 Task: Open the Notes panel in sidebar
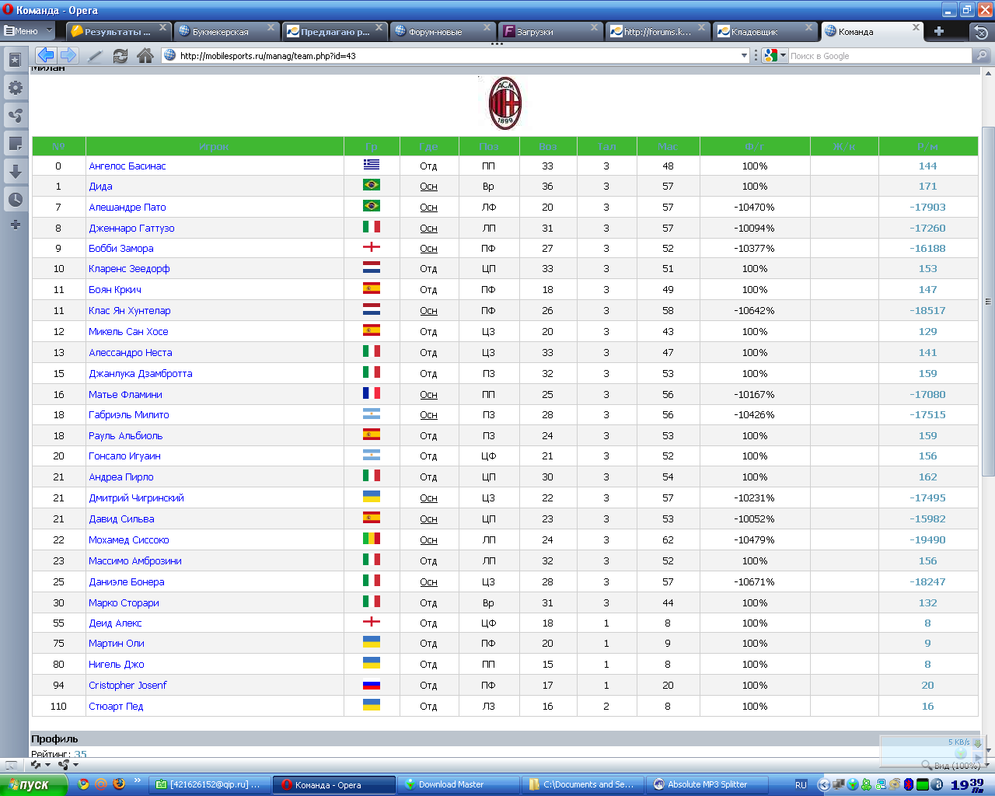15,143
